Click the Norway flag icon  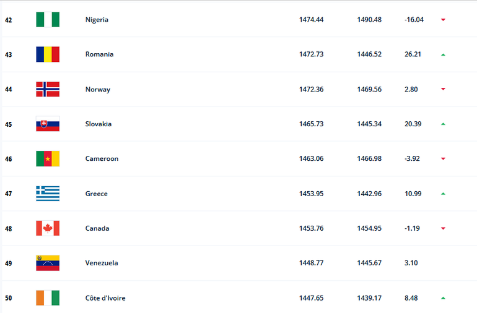click(48, 89)
